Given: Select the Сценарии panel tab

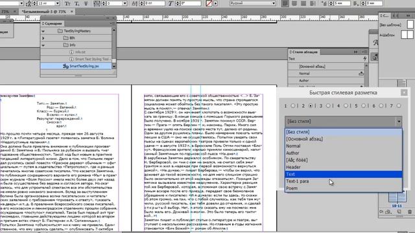Looking at the screenshot, I should 52,23.
